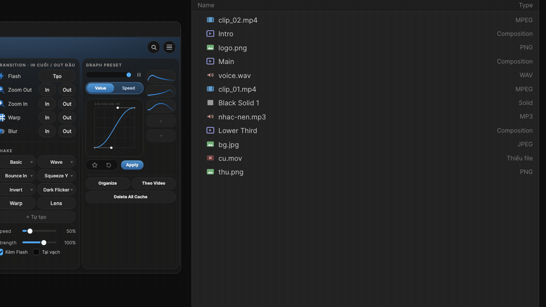Click Out for Zoom In transition

click(x=67, y=103)
